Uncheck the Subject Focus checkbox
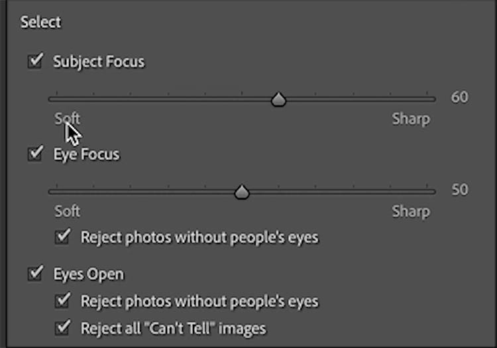The image size is (497, 348). [34, 62]
